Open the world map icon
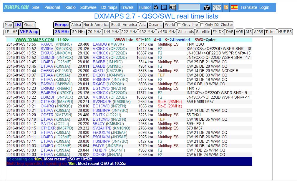This screenshot has height=181, width=297. [217, 7]
